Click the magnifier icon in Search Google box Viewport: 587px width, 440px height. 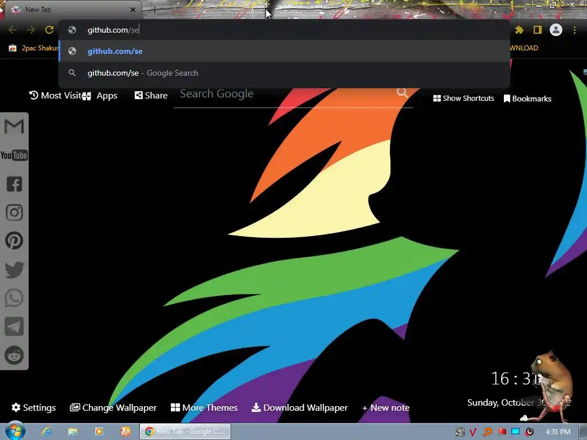pos(402,93)
